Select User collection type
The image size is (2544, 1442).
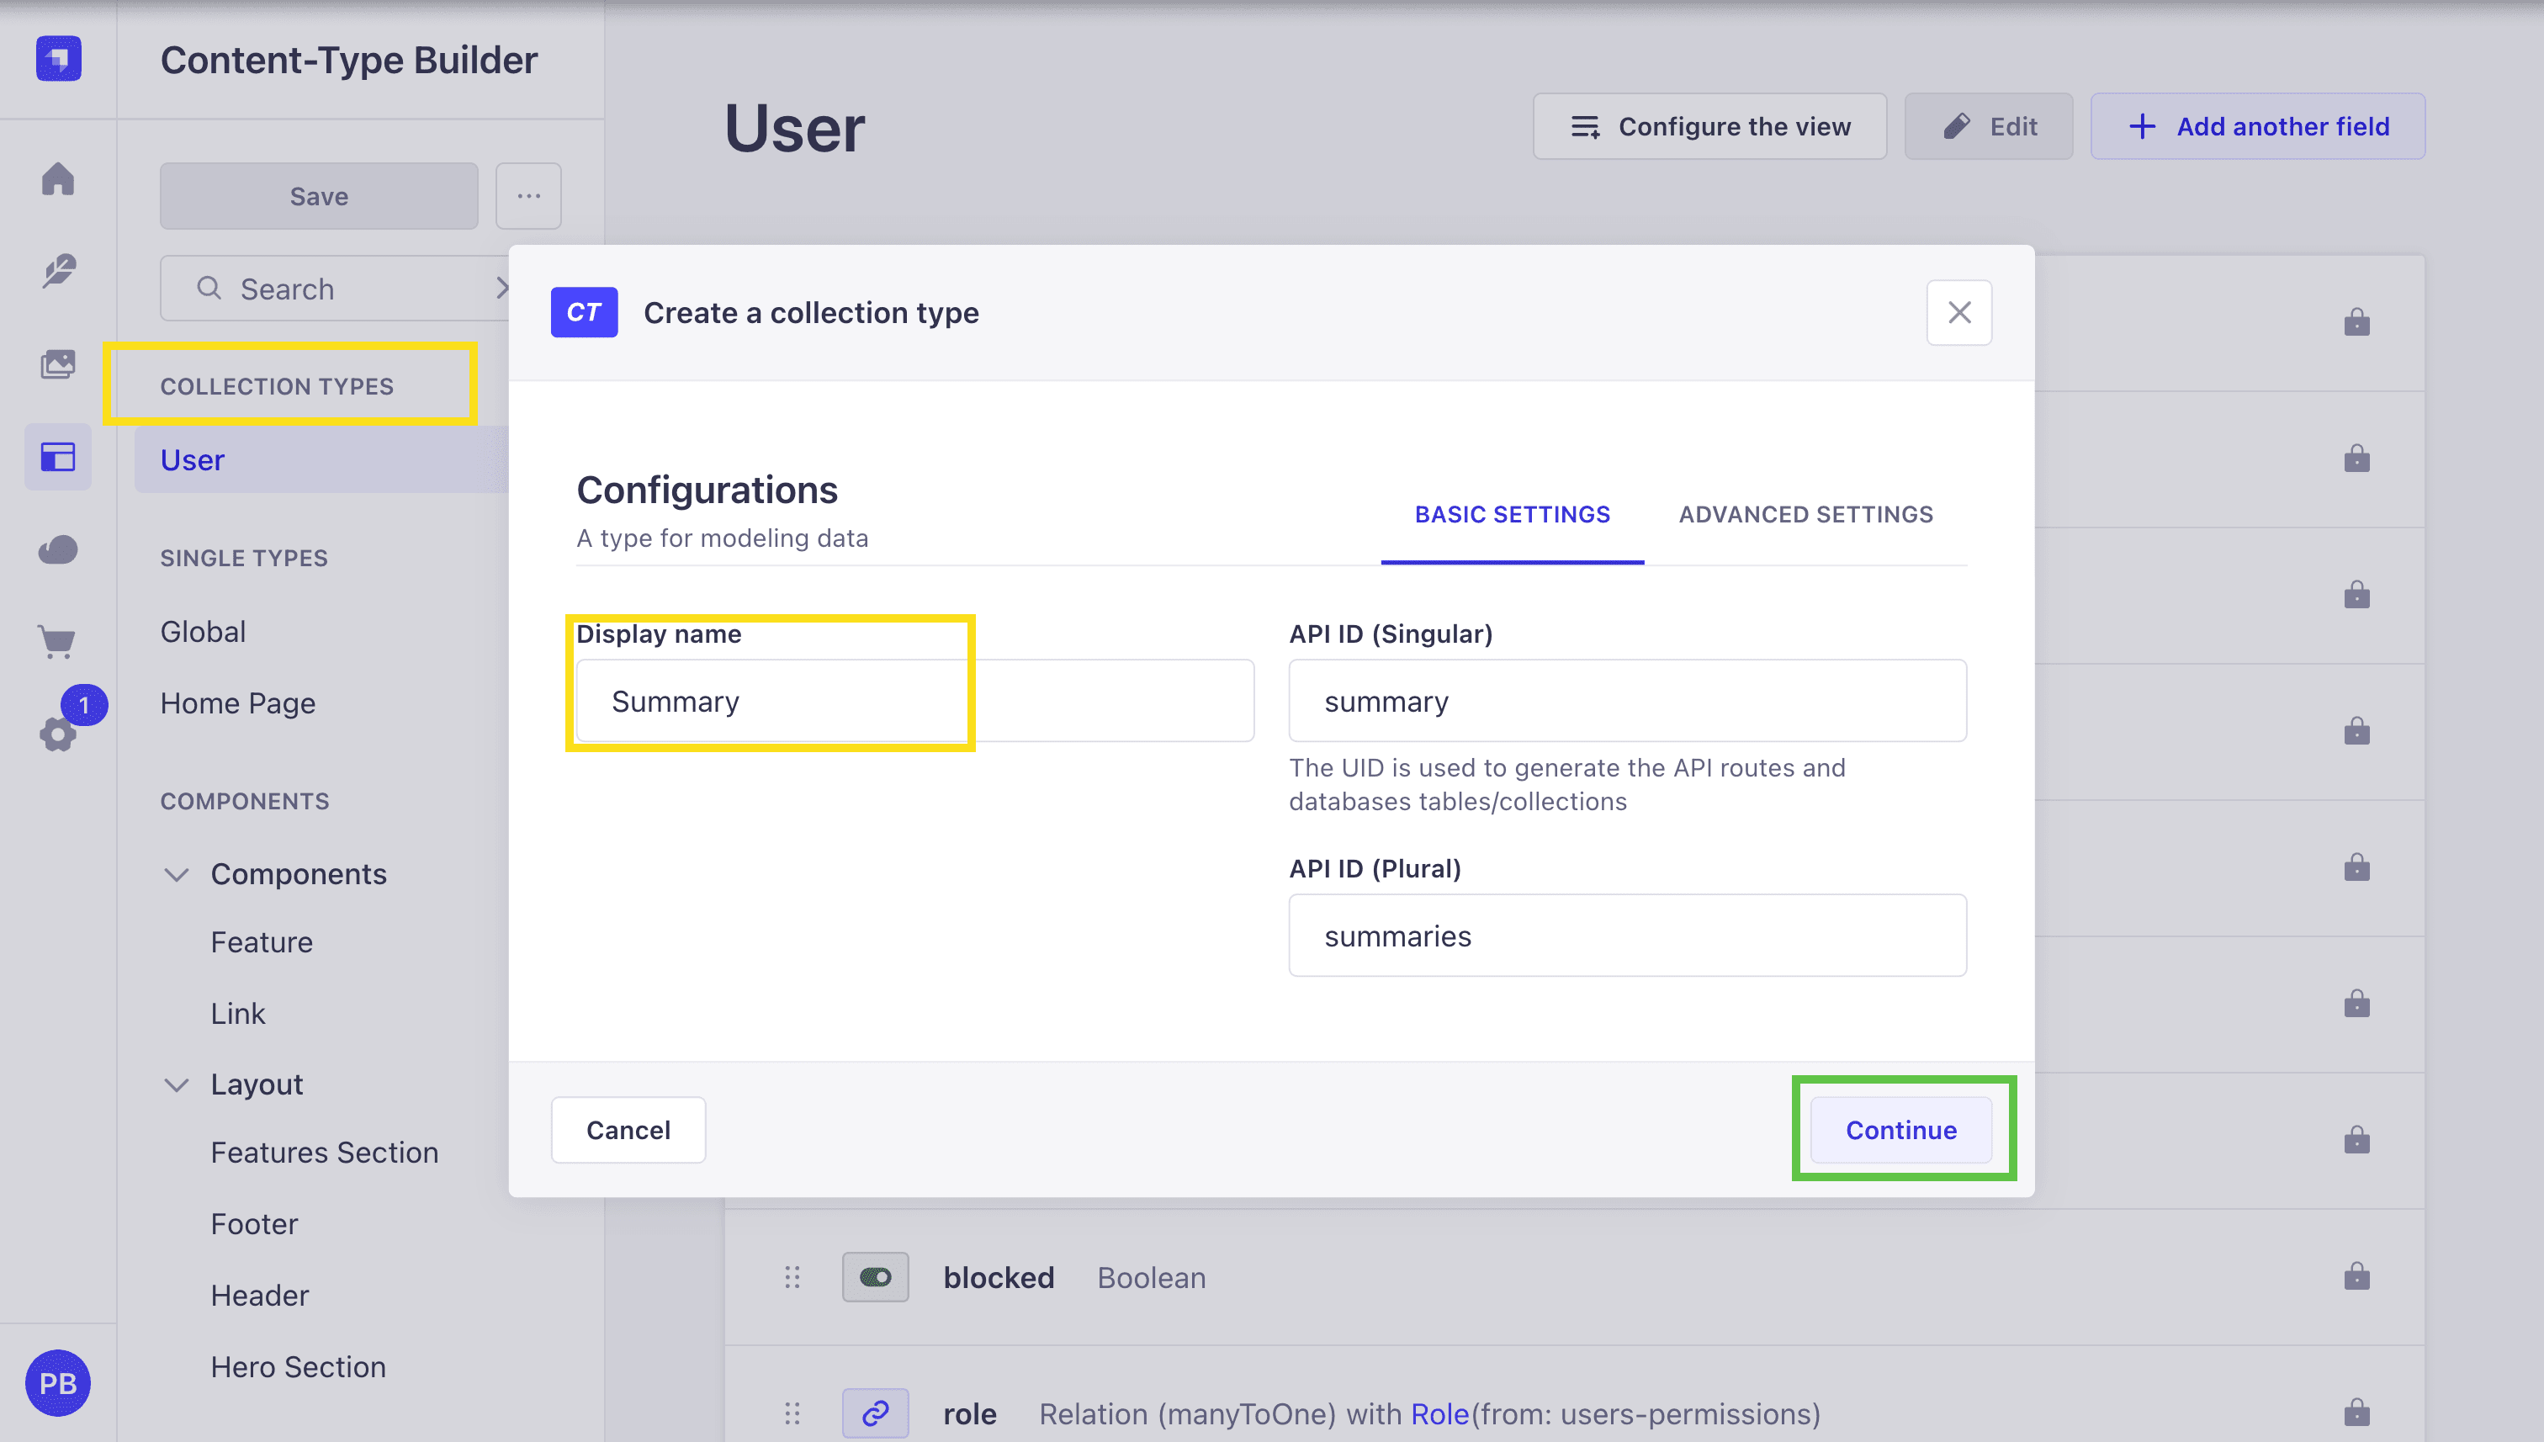[322, 459]
